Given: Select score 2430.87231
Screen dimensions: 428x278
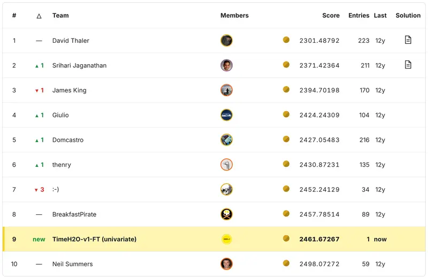Looking at the screenshot, I should (319, 165).
